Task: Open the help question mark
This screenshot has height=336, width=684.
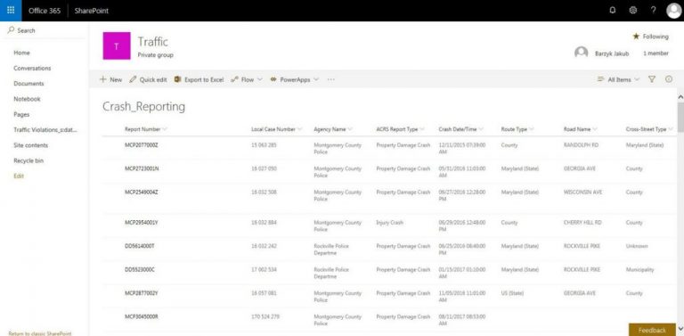Action: tap(653, 11)
